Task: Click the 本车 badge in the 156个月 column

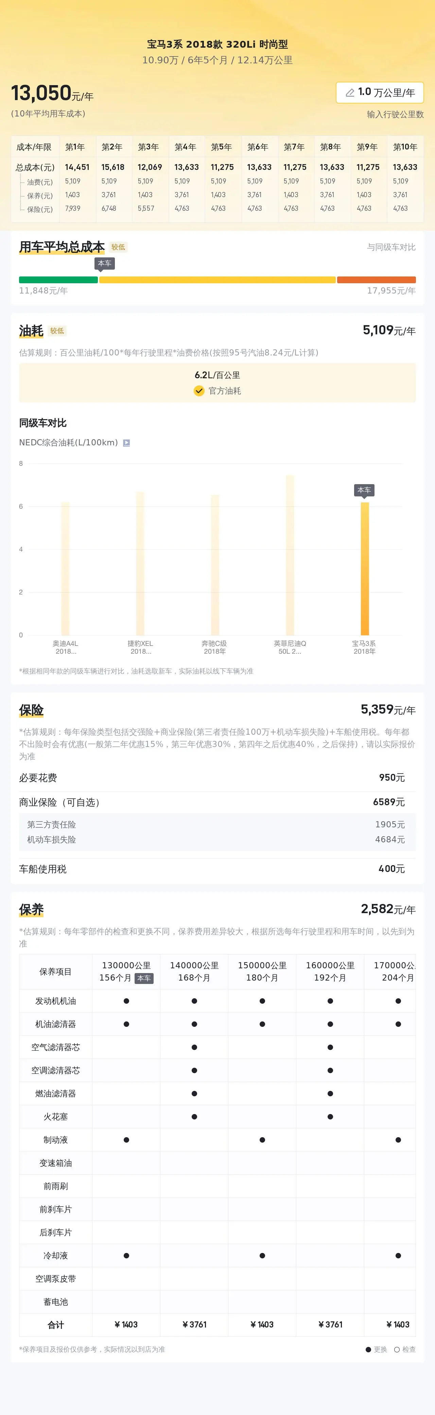Action: [x=144, y=978]
